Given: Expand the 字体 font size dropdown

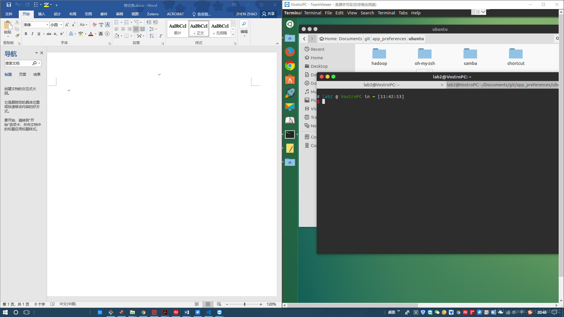Looking at the screenshot, I should coord(61,25).
